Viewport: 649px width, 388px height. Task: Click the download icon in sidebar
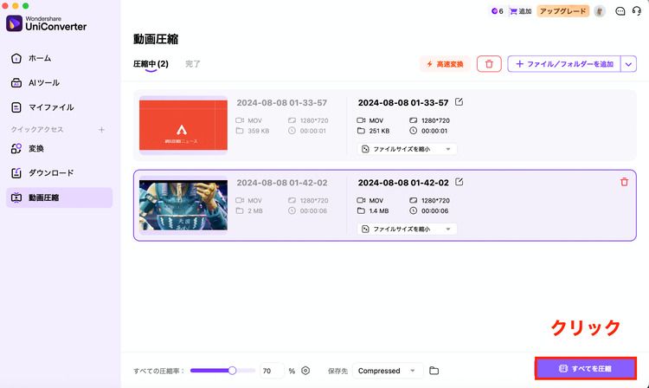point(16,173)
